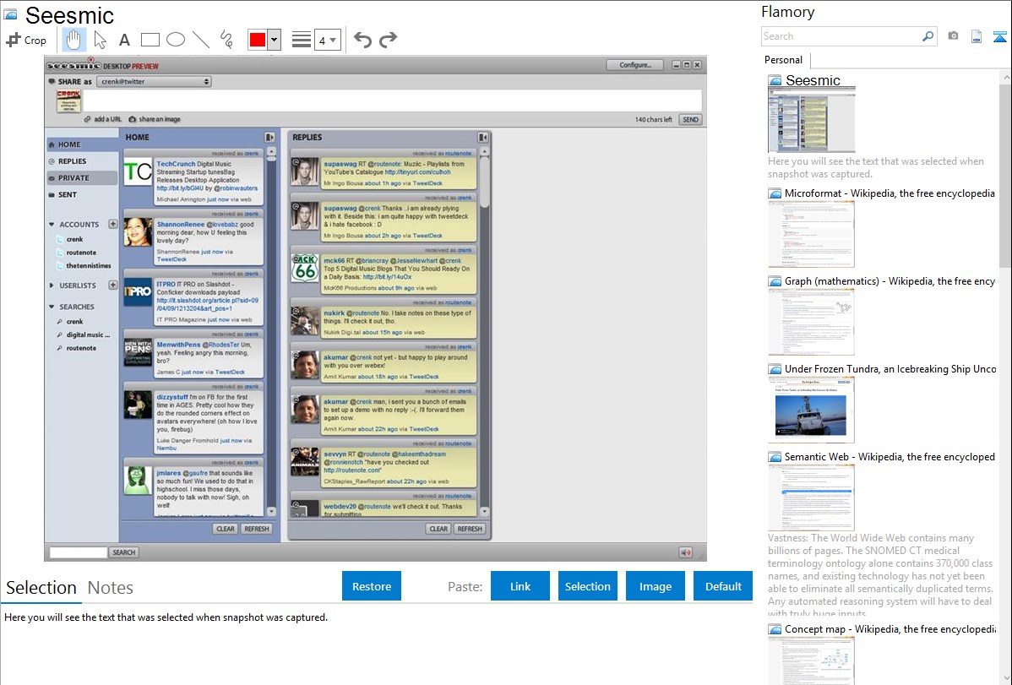The height and width of the screenshot is (685, 1012).
Task: Open the Under Frozen Tundra ship thumbnail
Action: coord(811,410)
